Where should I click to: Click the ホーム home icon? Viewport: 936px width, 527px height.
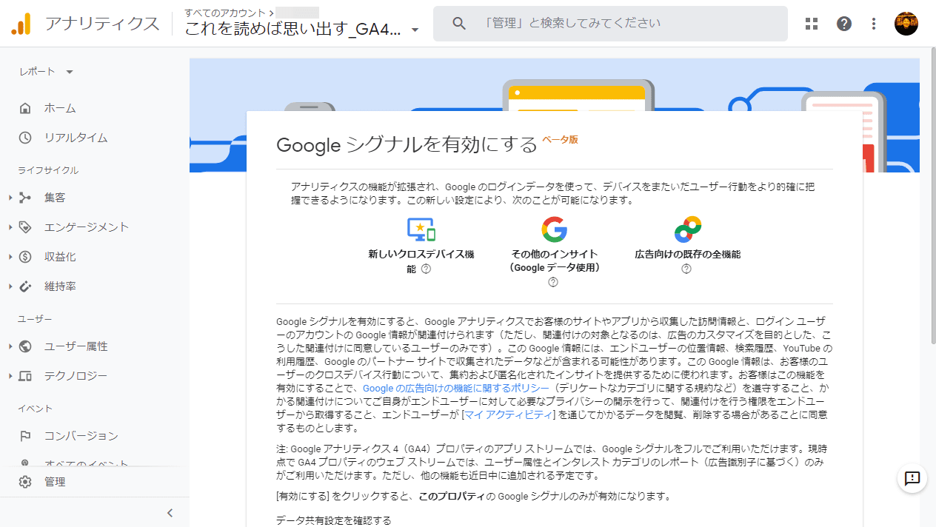(25, 108)
